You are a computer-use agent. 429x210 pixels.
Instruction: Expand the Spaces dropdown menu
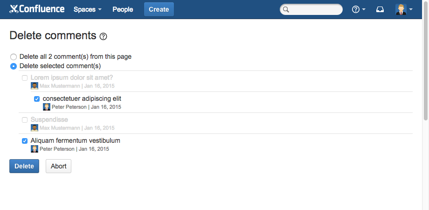[87, 9]
